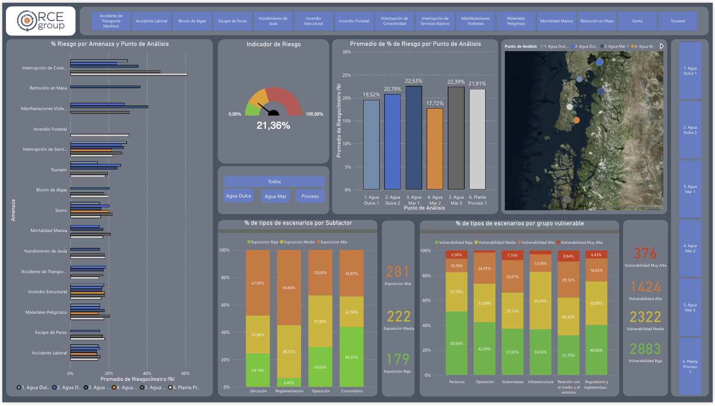Toggle the Agua Mar filter
The height and width of the screenshot is (406, 715).
point(275,196)
